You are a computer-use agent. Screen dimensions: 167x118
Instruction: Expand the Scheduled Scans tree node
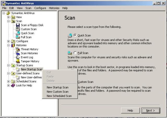(8, 82)
